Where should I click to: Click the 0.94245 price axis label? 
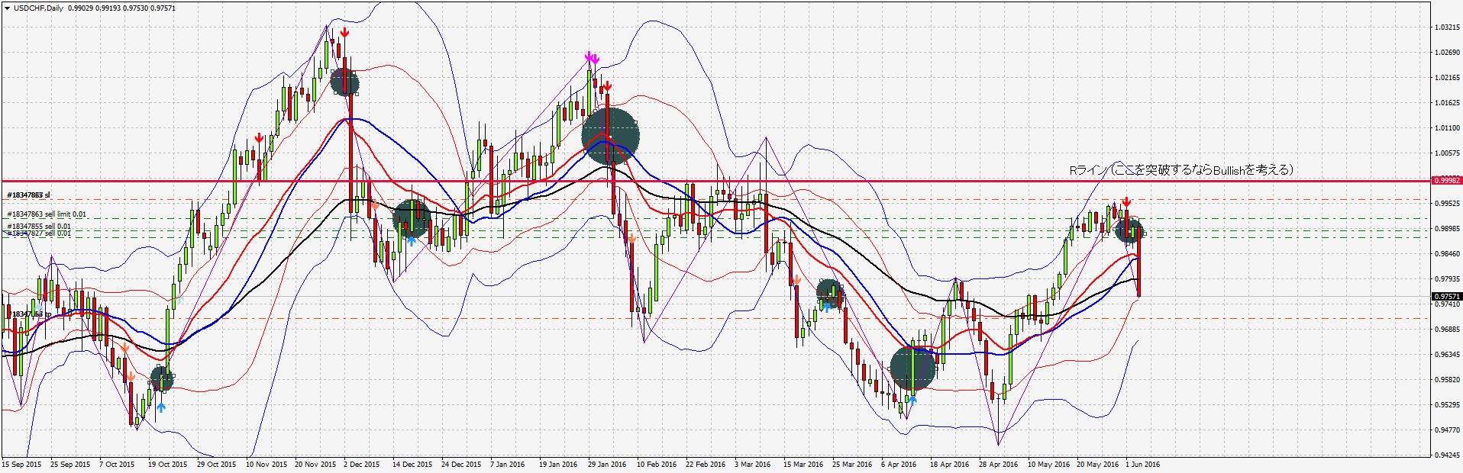1448,455
